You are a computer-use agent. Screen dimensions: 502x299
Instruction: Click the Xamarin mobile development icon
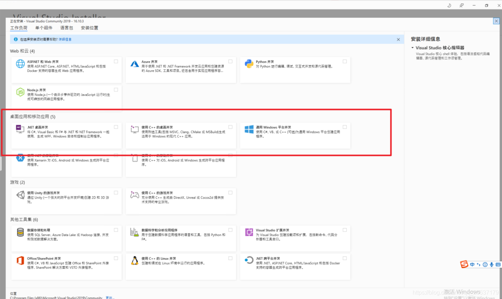click(x=20, y=158)
